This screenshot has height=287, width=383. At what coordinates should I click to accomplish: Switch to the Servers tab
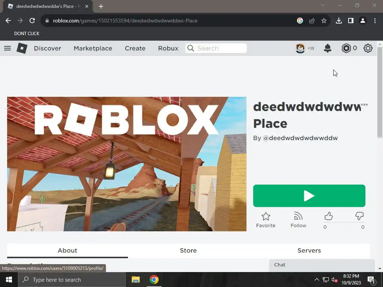point(309,251)
